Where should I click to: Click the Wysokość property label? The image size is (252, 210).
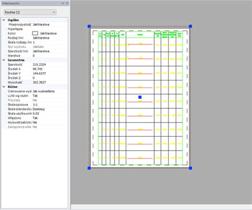click(x=15, y=82)
